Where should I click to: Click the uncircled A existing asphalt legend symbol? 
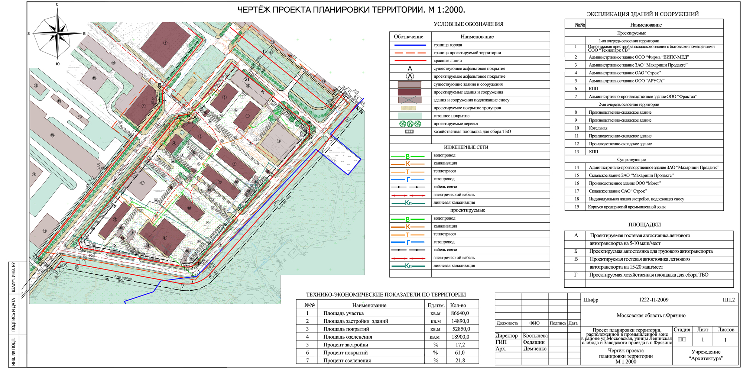click(x=410, y=68)
